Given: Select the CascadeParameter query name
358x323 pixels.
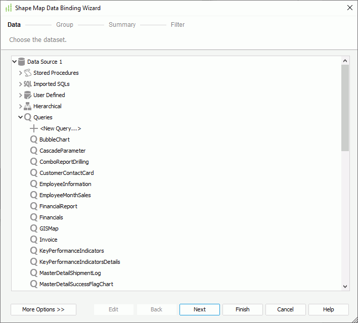Looking at the screenshot, I should pos(63,151).
